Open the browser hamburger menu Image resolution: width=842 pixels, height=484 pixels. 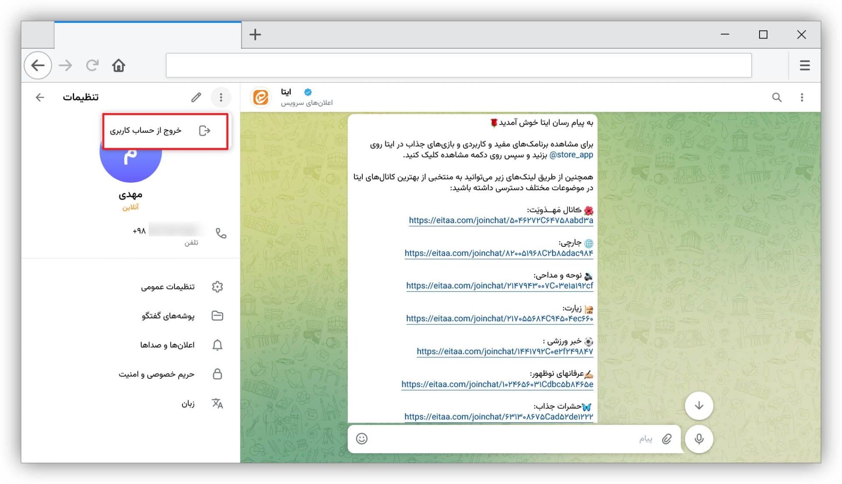pos(804,65)
